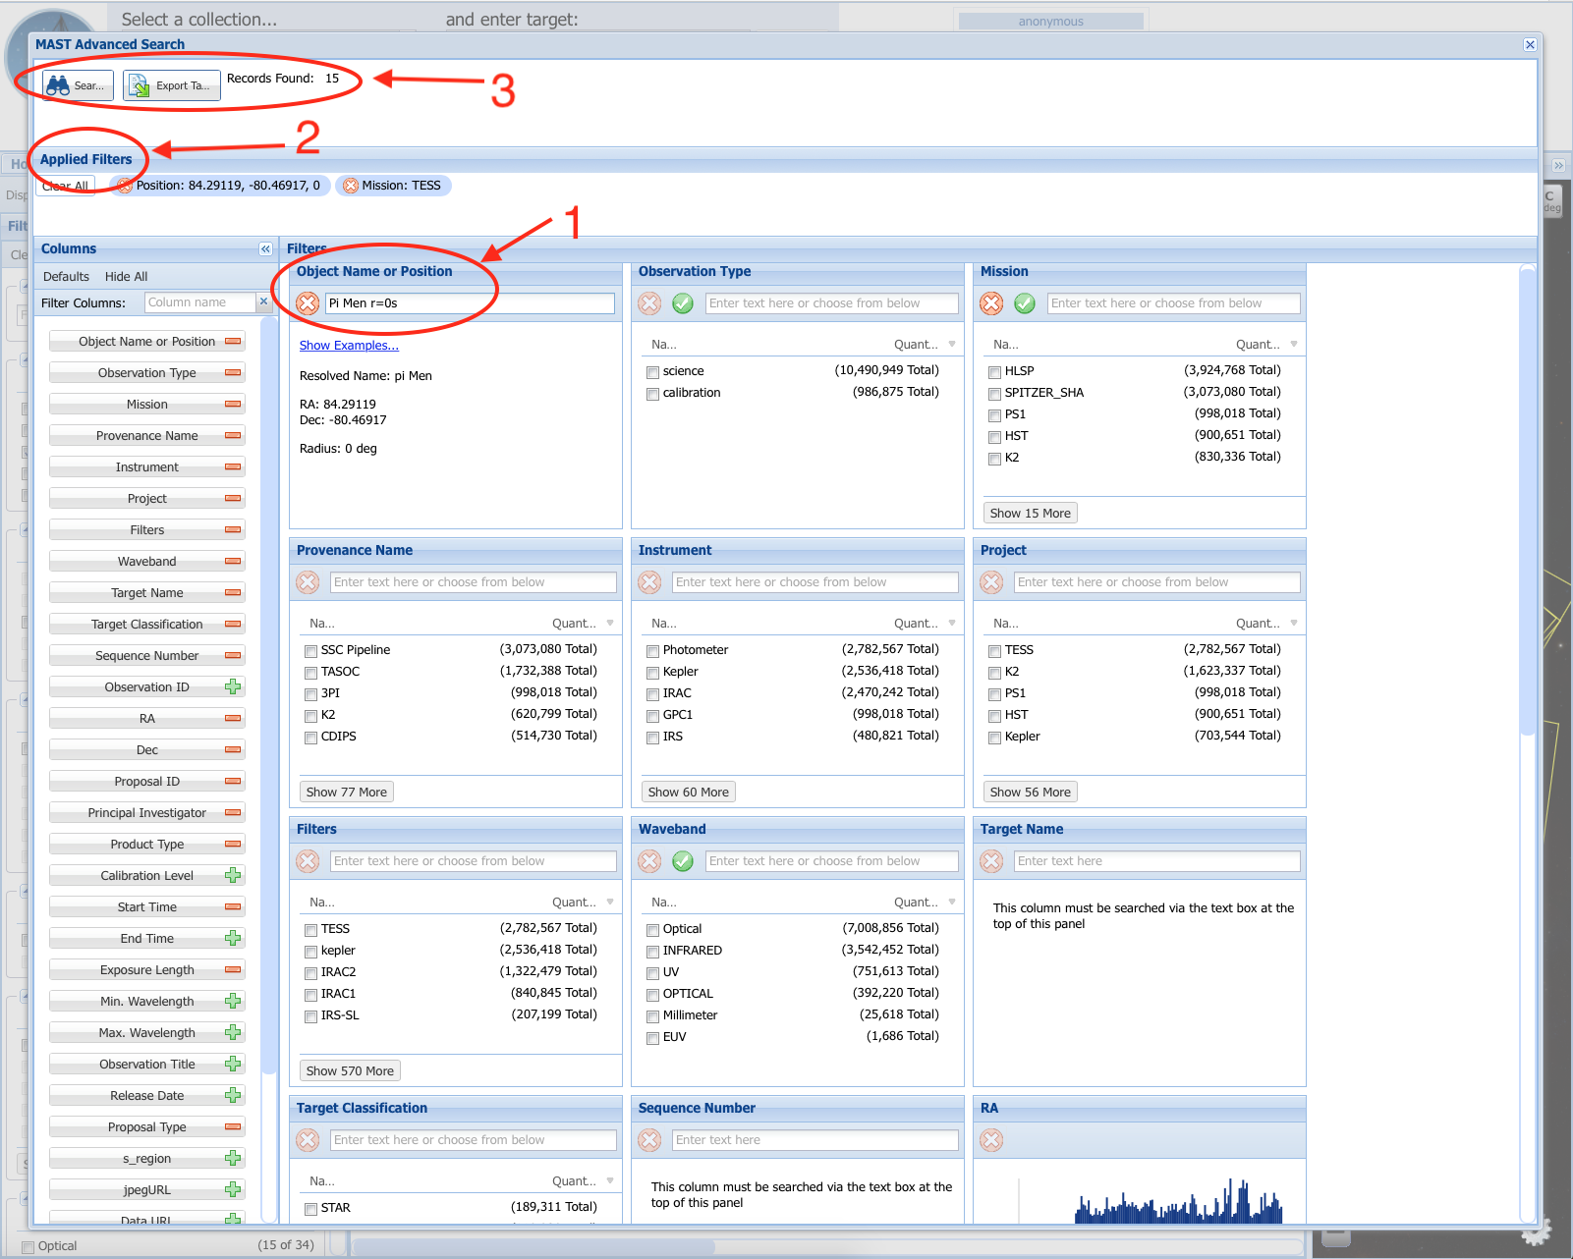Close the MAST Advanced Search dialog

click(x=1530, y=44)
